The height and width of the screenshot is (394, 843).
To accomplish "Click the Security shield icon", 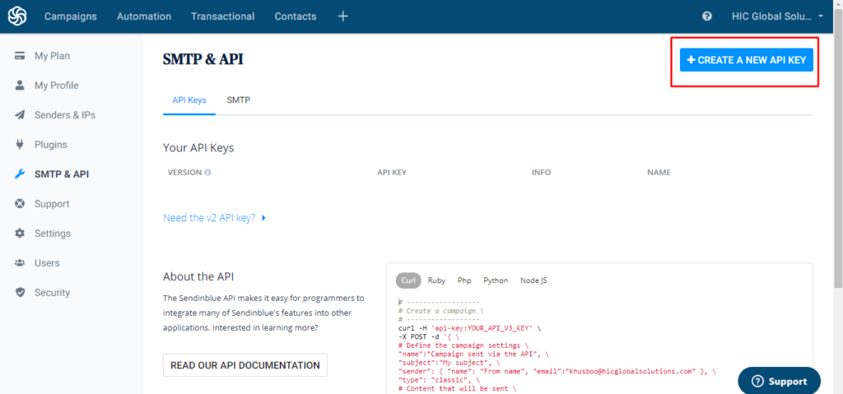I will (x=20, y=292).
